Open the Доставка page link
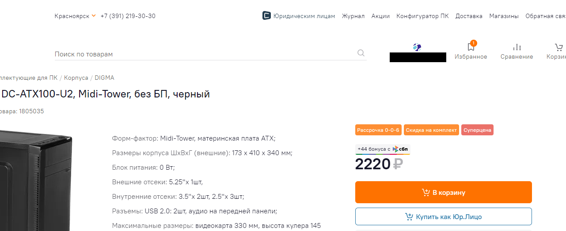The image size is (566, 231). tap(469, 16)
